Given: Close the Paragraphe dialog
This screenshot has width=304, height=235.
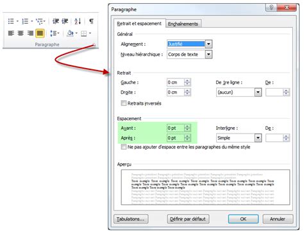Looking at the screenshot, I should pyautogui.click(x=287, y=8).
